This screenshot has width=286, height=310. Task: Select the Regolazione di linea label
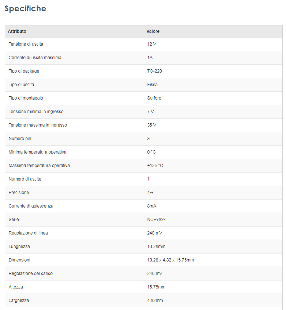coord(28,233)
